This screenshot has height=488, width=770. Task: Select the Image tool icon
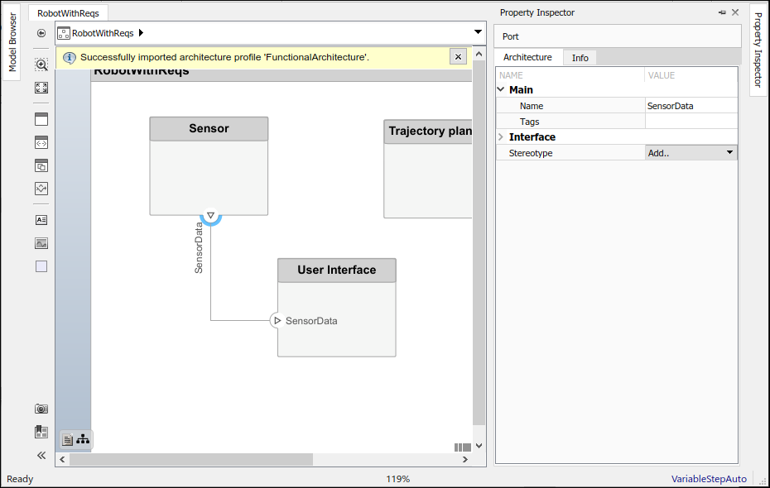pos(41,243)
